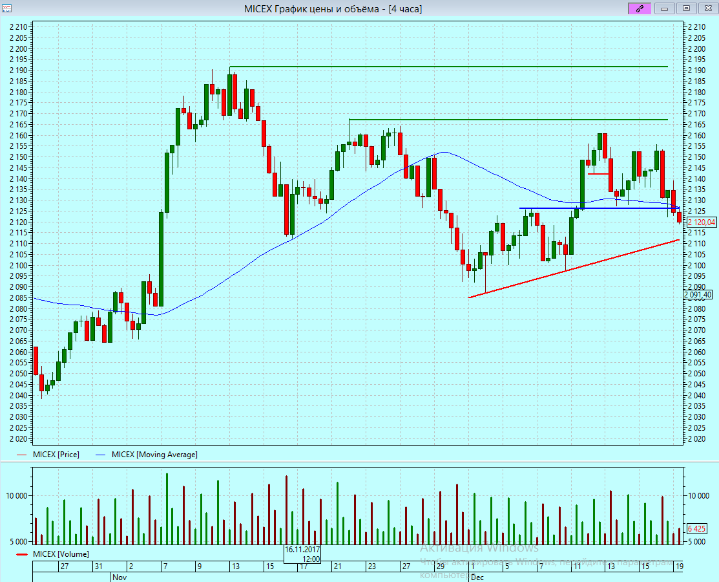This screenshot has width=719, height=582.
Task: Click date label 11 on the time axis
Action: (577, 566)
